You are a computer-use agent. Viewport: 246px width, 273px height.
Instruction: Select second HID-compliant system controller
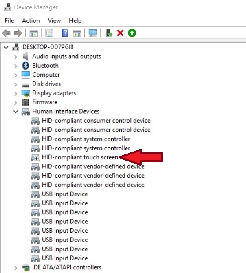click(86, 148)
